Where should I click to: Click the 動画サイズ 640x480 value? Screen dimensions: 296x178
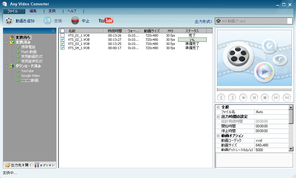pyautogui.click(x=271, y=145)
